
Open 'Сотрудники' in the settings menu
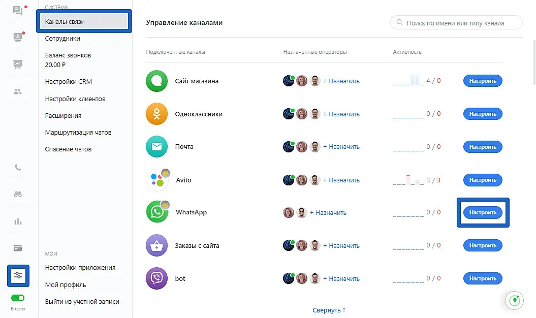pos(62,39)
